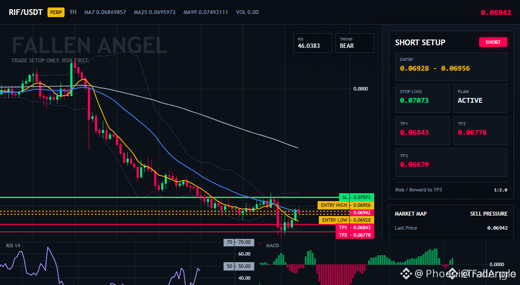The height and width of the screenshot is (285, 520).
Task: Click the MARKET MAP heading
Action: [411, 214]
